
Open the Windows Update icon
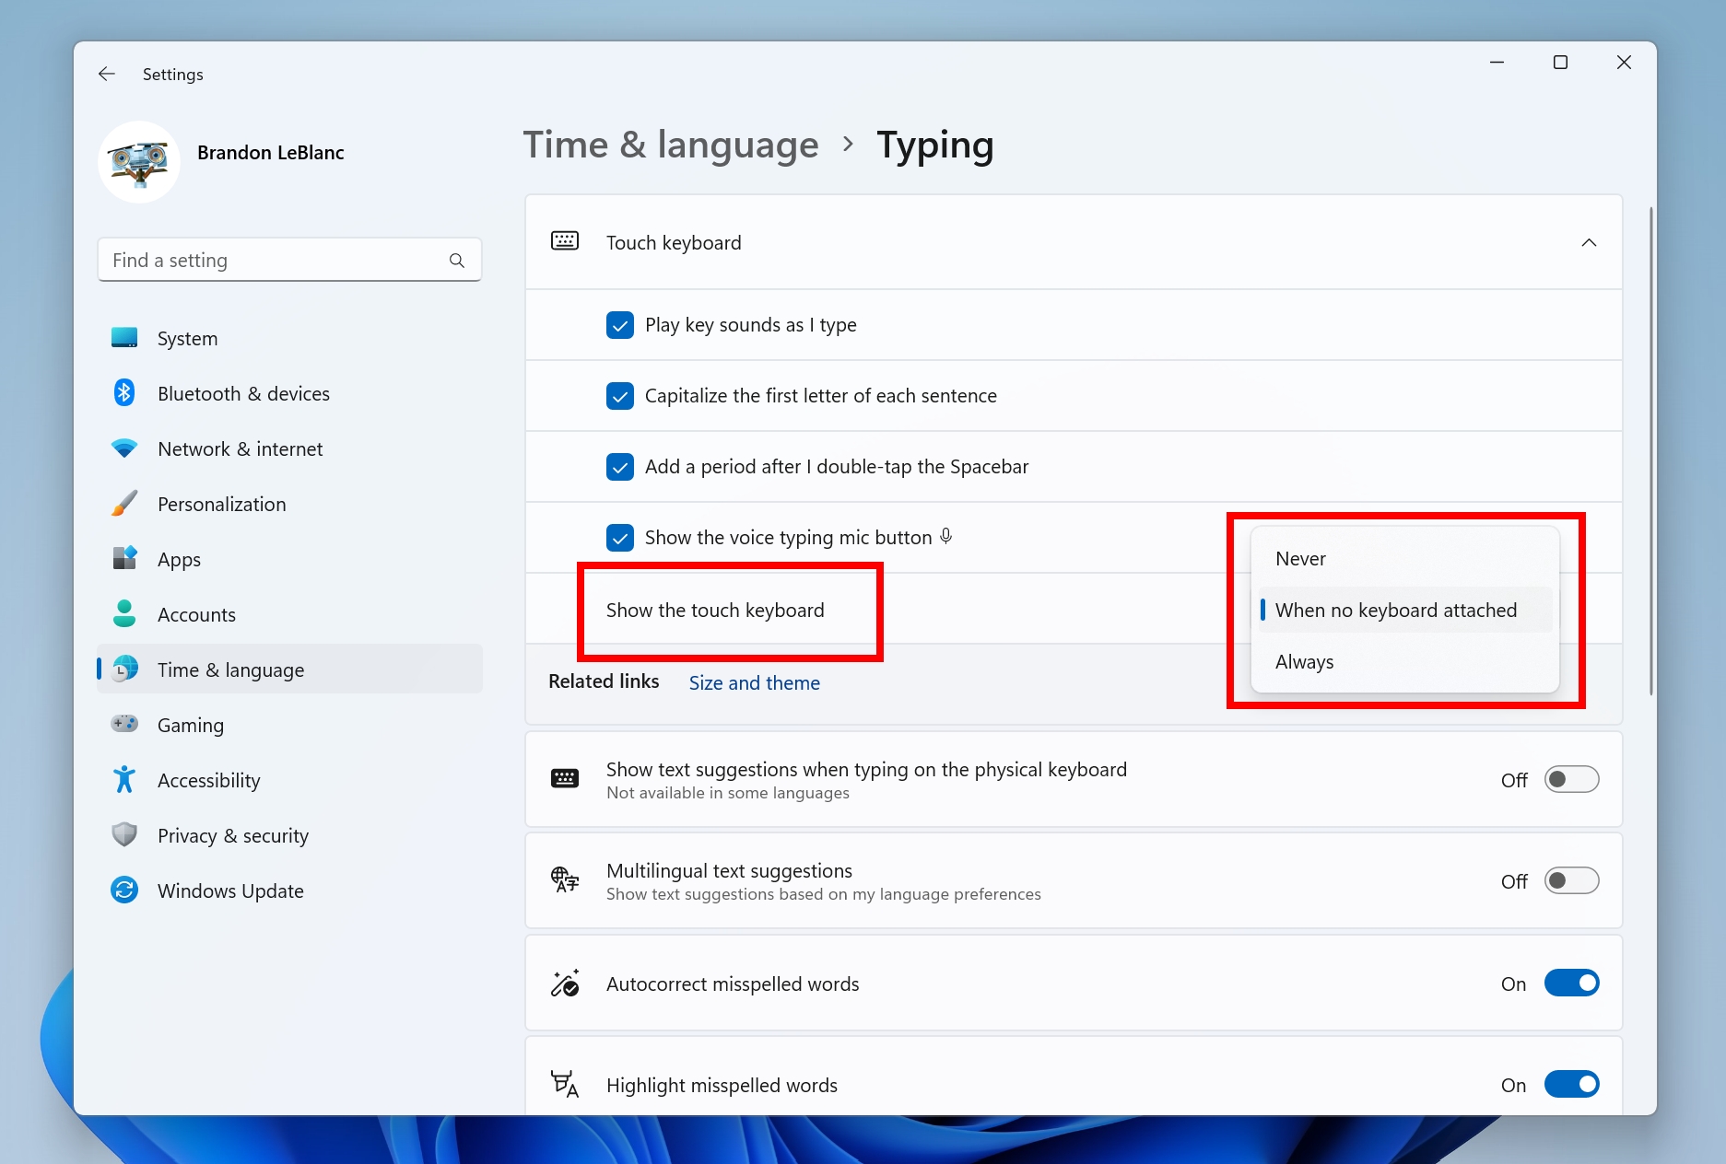(x=124, y=890)
